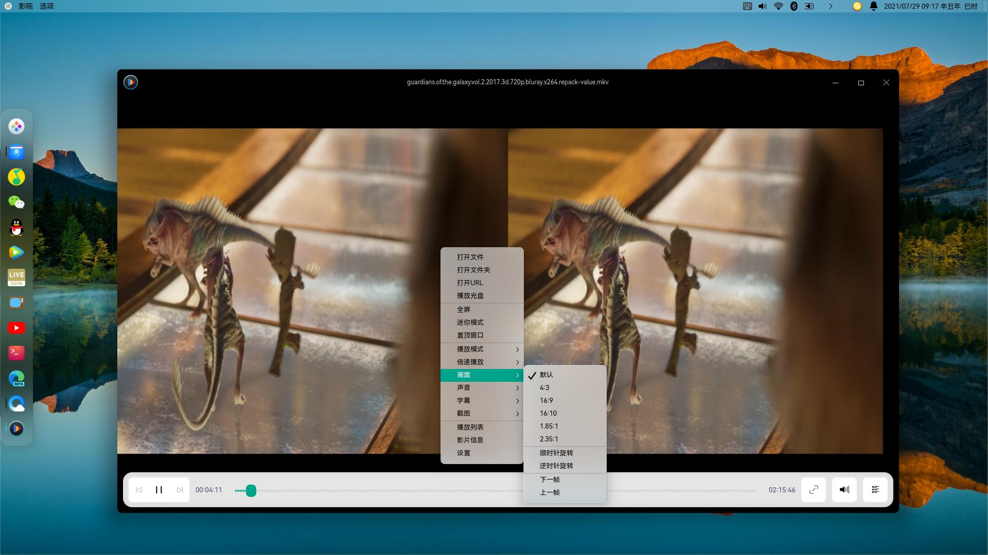Viewport: 988px width, 555px height.
Task: Launch WeChat from the dock
Action: click(x=16, y=202)
